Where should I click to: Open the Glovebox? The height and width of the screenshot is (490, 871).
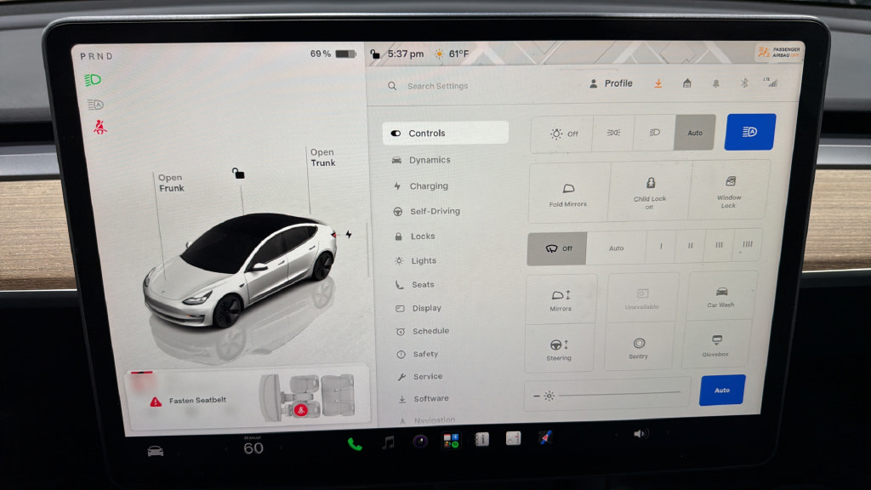[x=716, y=345]
